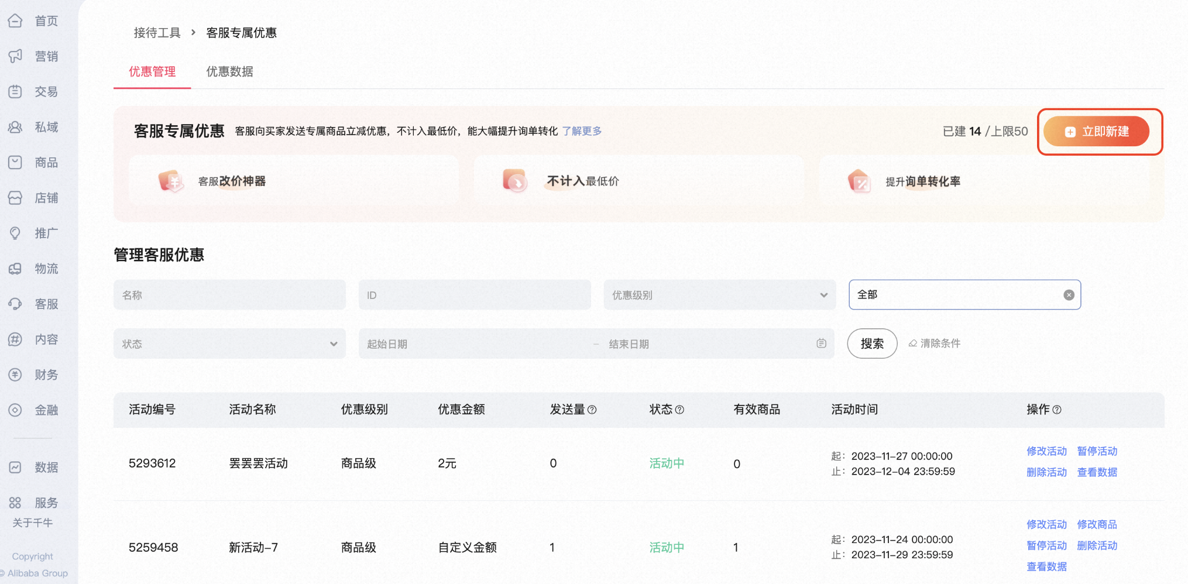Click the 财务 yen icon

15,375
